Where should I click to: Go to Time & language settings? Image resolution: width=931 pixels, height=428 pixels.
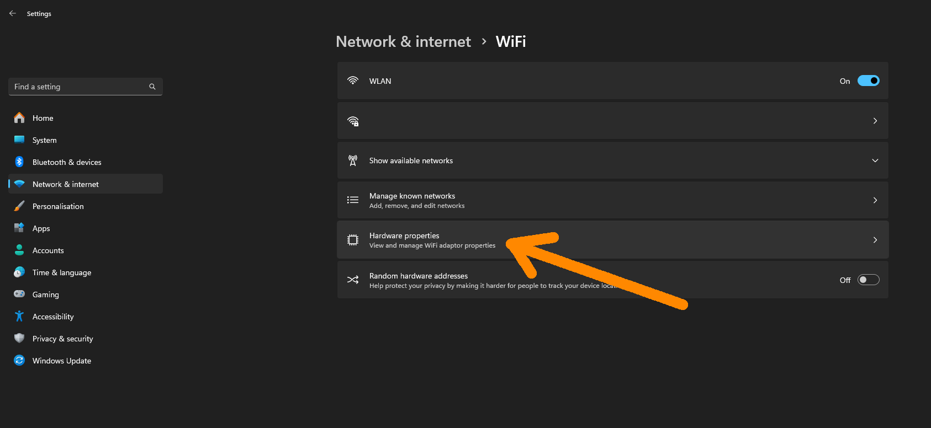pos(62,272)
